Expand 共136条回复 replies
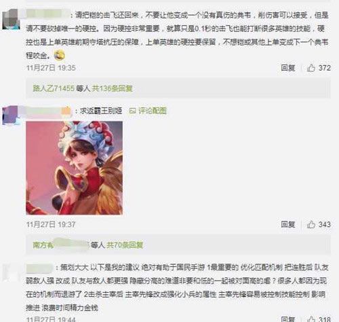 pyautogui.click(x=113, y=88)
